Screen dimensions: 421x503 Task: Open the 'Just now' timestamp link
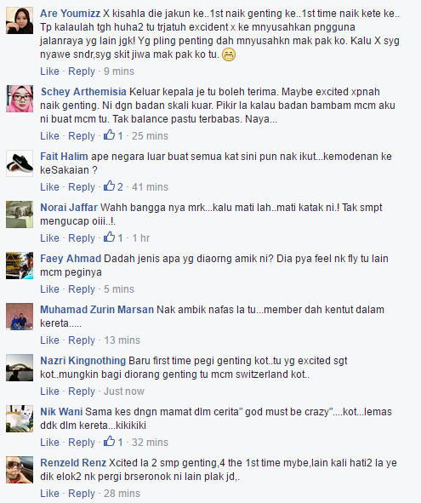click(124, 392)
